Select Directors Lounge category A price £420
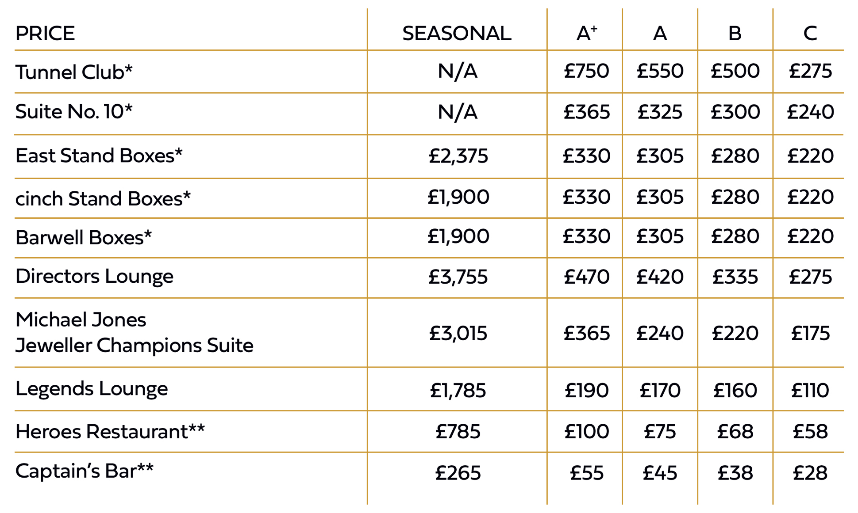The image size is (858, 513). pos(660,277)
